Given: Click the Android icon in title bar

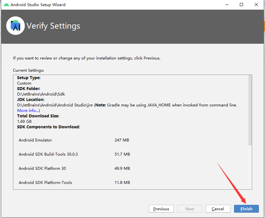Looking at the screenshot, I should pos(6,5).
